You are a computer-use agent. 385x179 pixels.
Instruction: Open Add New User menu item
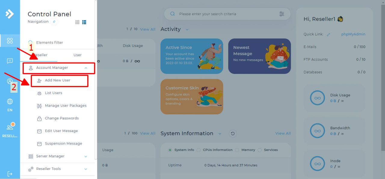point(57,81)
